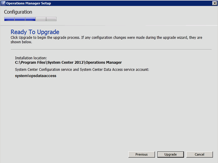Select the 'Ready To Upgrade' heading
218x163 pixels.
click(35, 32)
